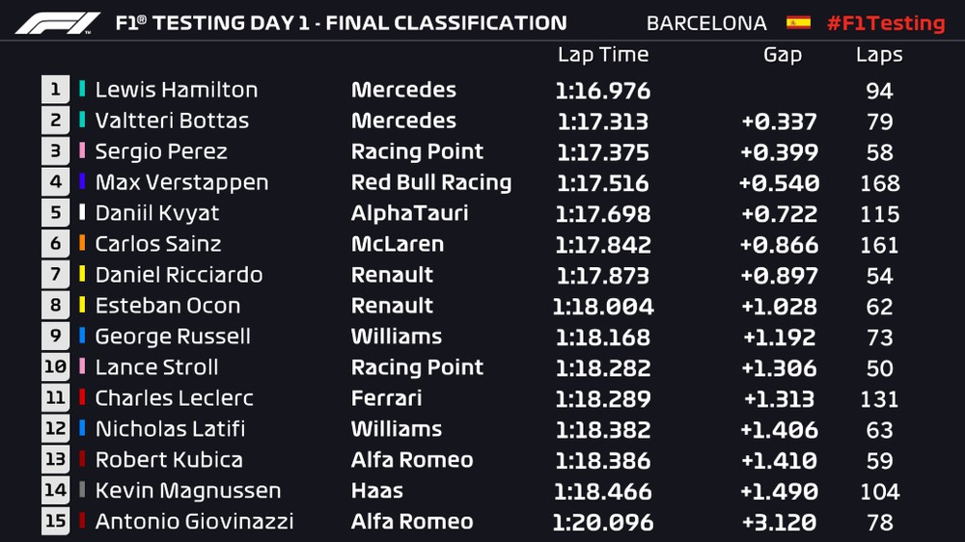Click the position 7 number badge
The image size is (965, 542).
55,275
